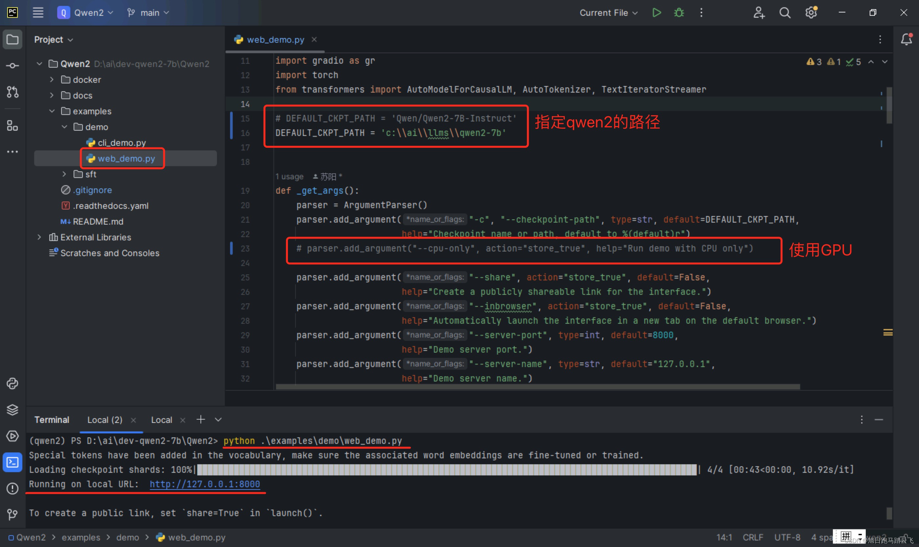
Task: Open the Python Console sidebar icon
Action: [12, 383]
